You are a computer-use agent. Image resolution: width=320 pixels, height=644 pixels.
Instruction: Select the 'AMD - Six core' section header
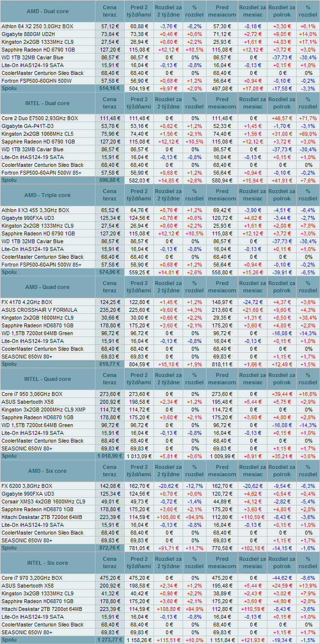point(47,471)
